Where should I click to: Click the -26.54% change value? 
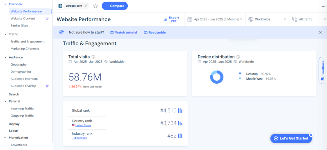coord(75,86)
